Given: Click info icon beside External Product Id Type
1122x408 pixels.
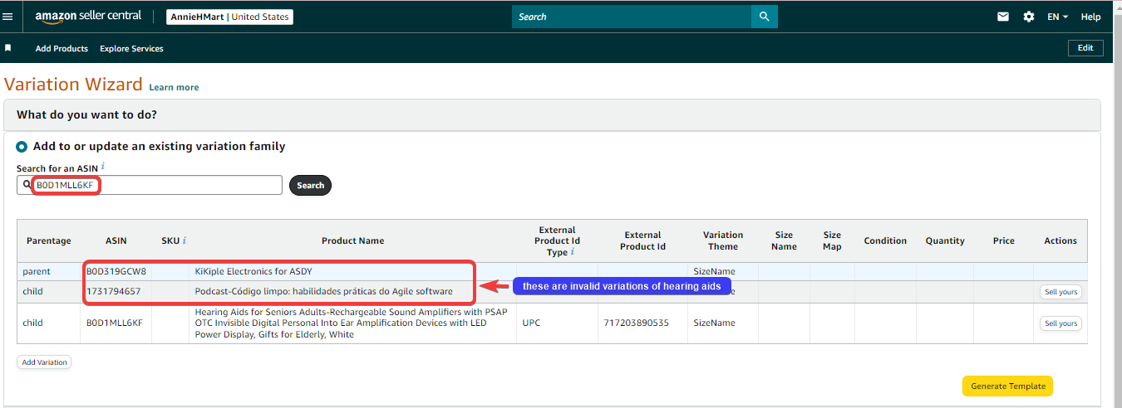Looking at the screenshot, I should click(x=573, y=252).
